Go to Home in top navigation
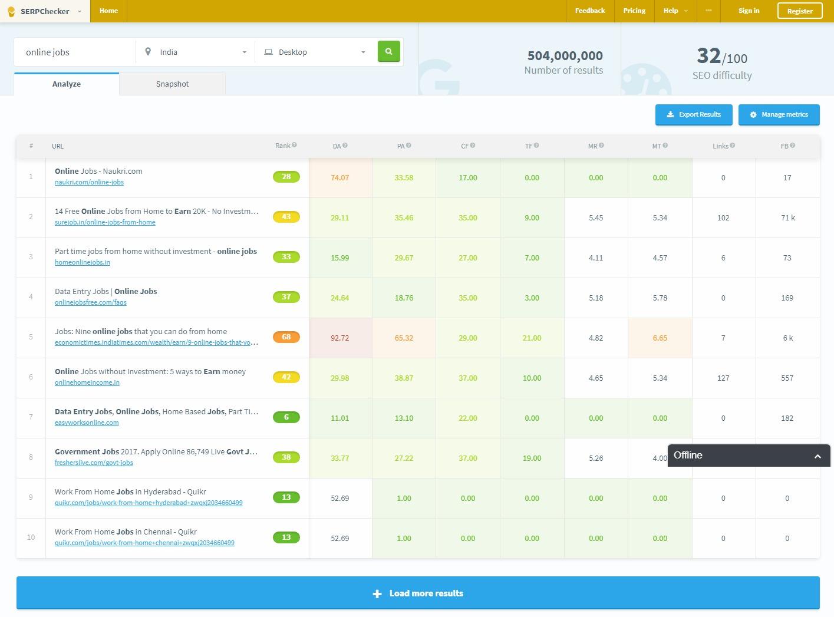 coord(108,11)
